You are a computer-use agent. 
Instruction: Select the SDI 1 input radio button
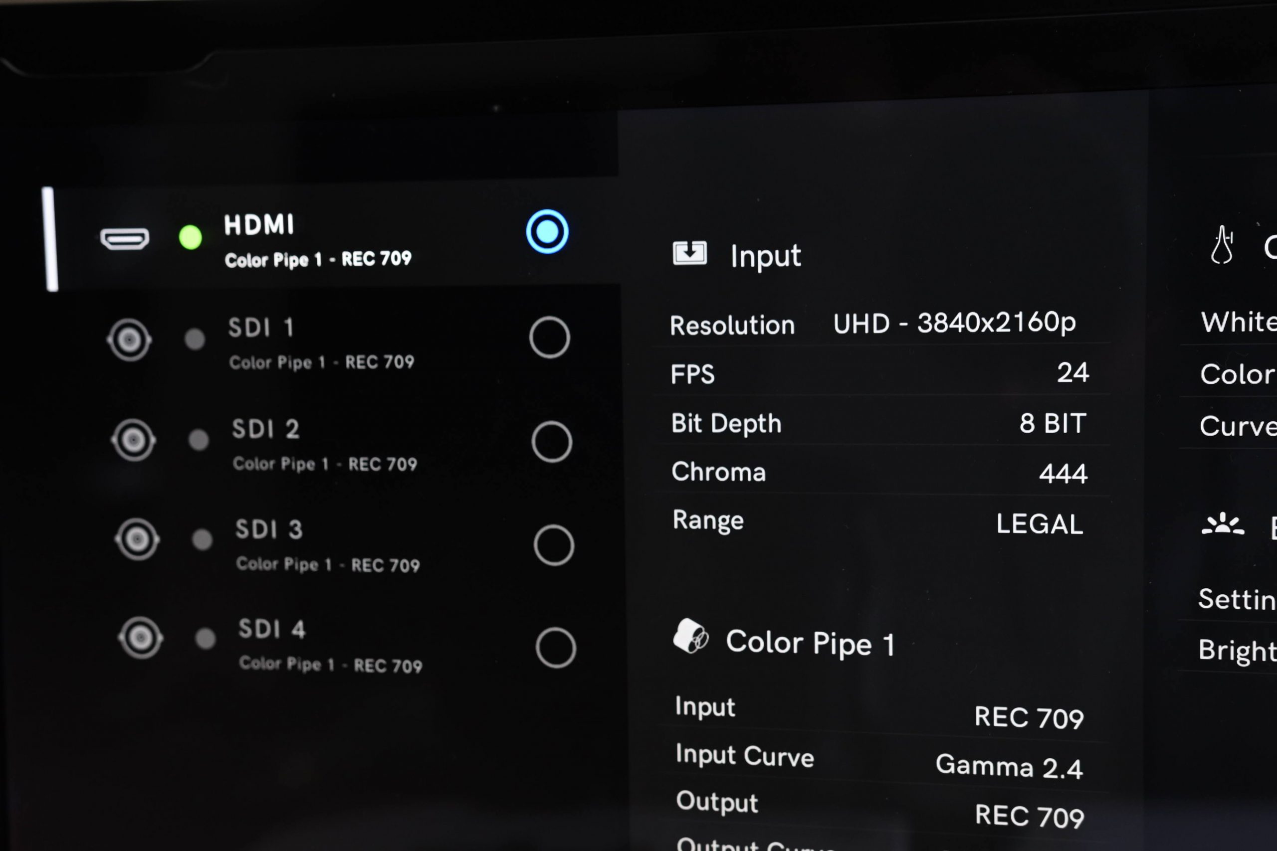549,338
